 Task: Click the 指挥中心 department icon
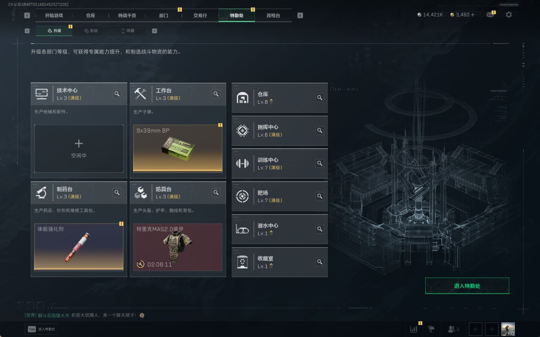[242, 131]
